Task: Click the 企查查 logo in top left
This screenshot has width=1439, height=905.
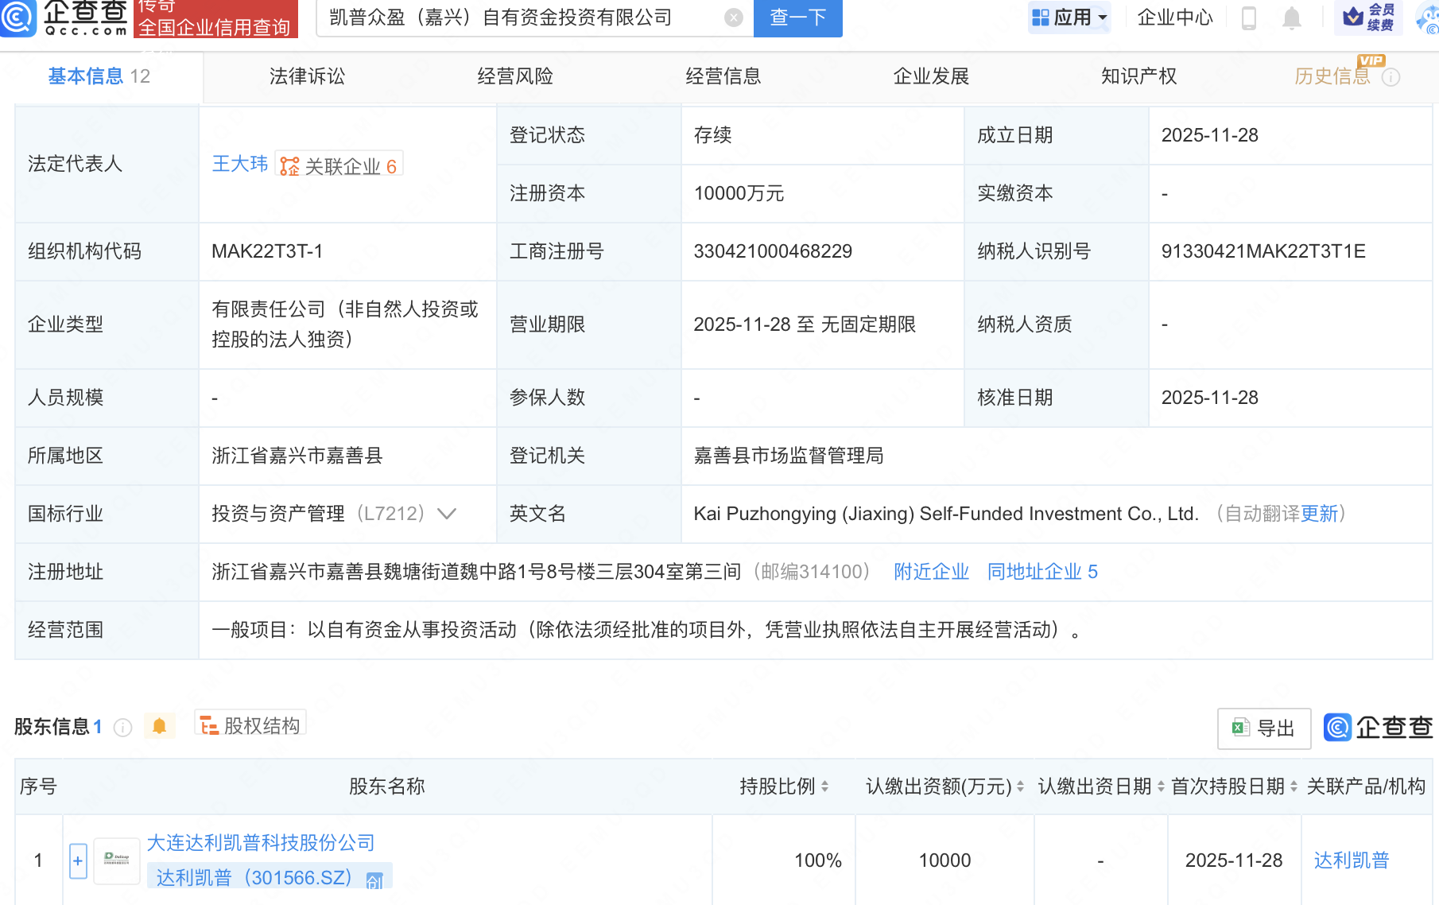Action: (64, 18)
